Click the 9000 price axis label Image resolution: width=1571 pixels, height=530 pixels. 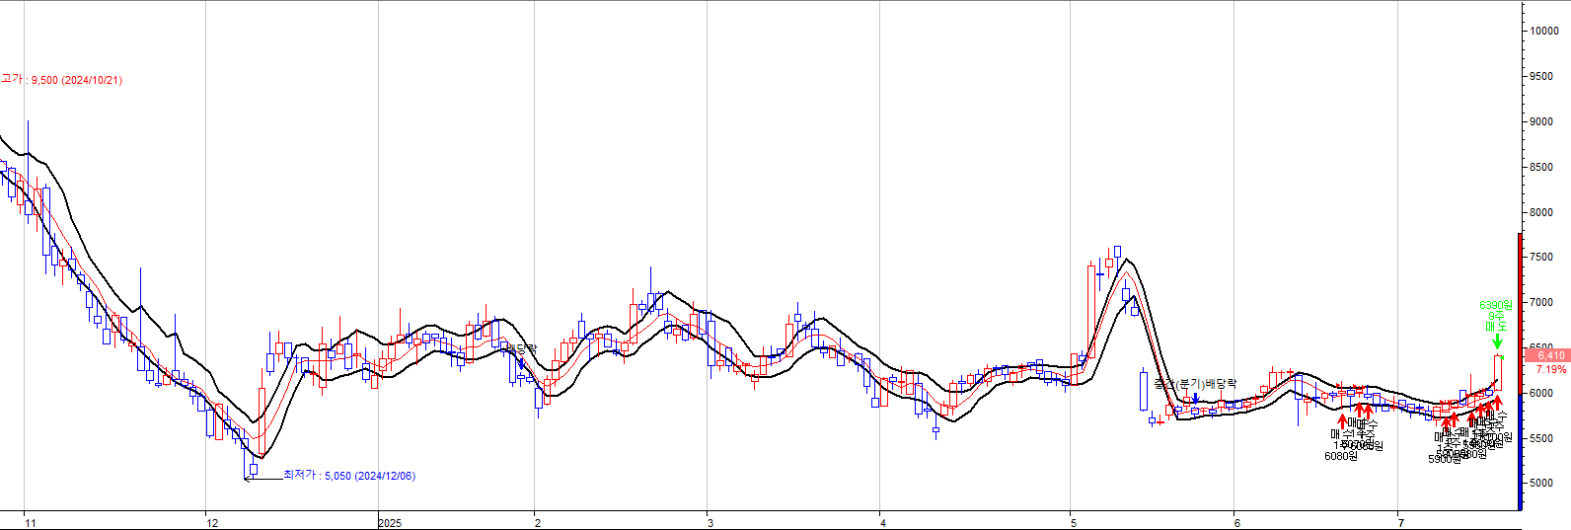pyautogui.click(x=1541, y=121)
